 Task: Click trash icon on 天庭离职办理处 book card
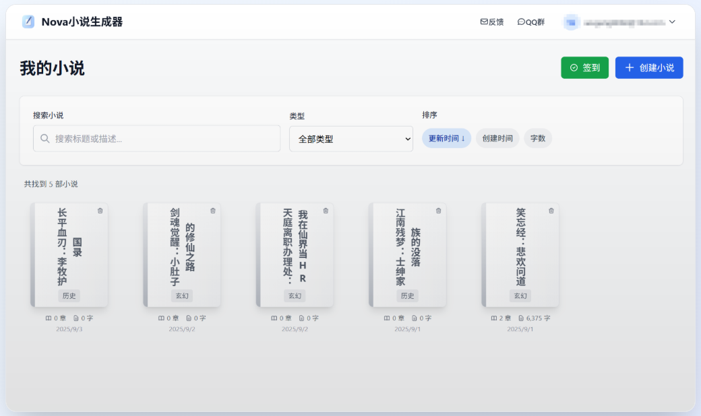coord(326,211)
